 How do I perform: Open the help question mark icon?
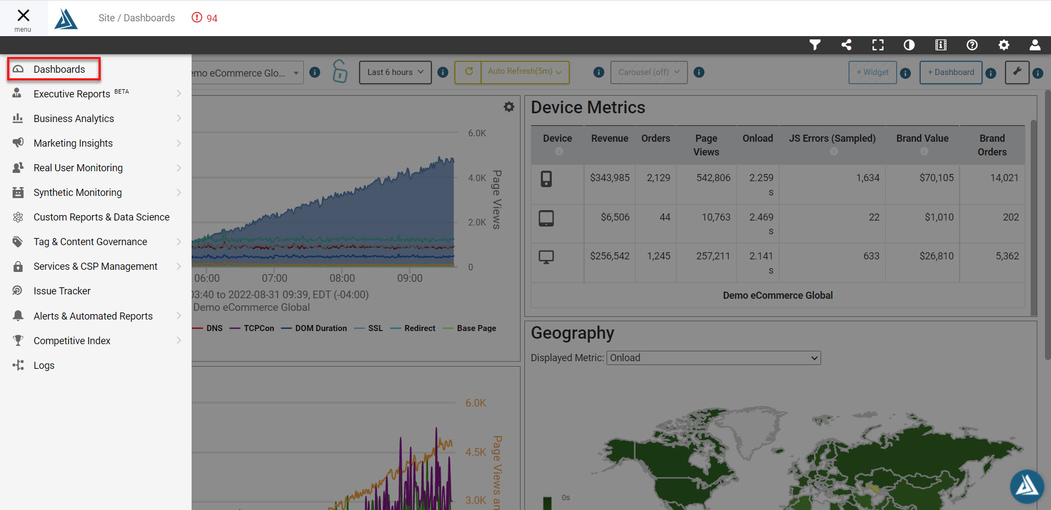972,45
